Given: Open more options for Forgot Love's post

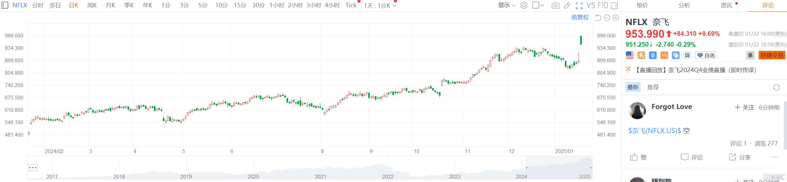Looking at the screenshot, I should tap(775, 157).
